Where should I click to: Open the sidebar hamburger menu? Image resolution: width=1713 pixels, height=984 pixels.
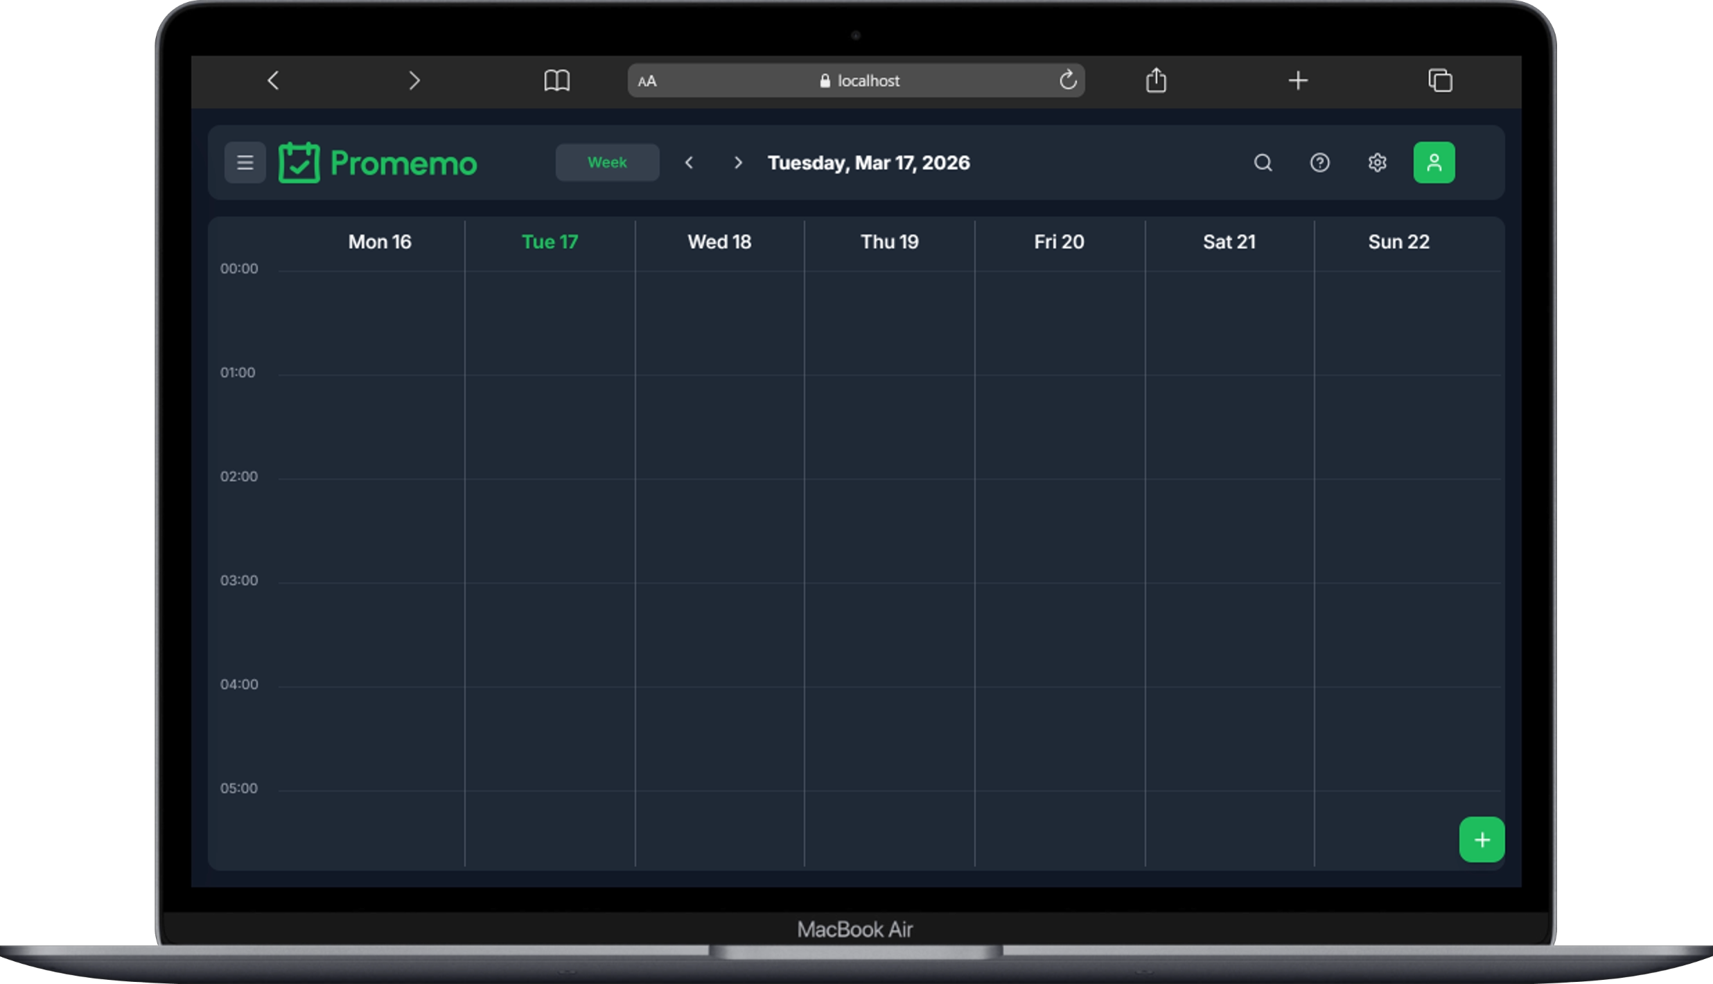click(x=245, y=162)
